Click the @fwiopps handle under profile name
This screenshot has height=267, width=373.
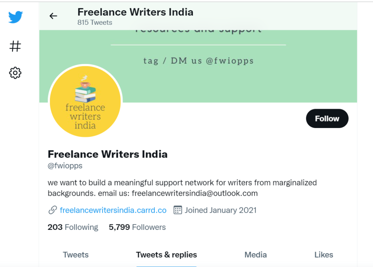[x=65, y=166]
